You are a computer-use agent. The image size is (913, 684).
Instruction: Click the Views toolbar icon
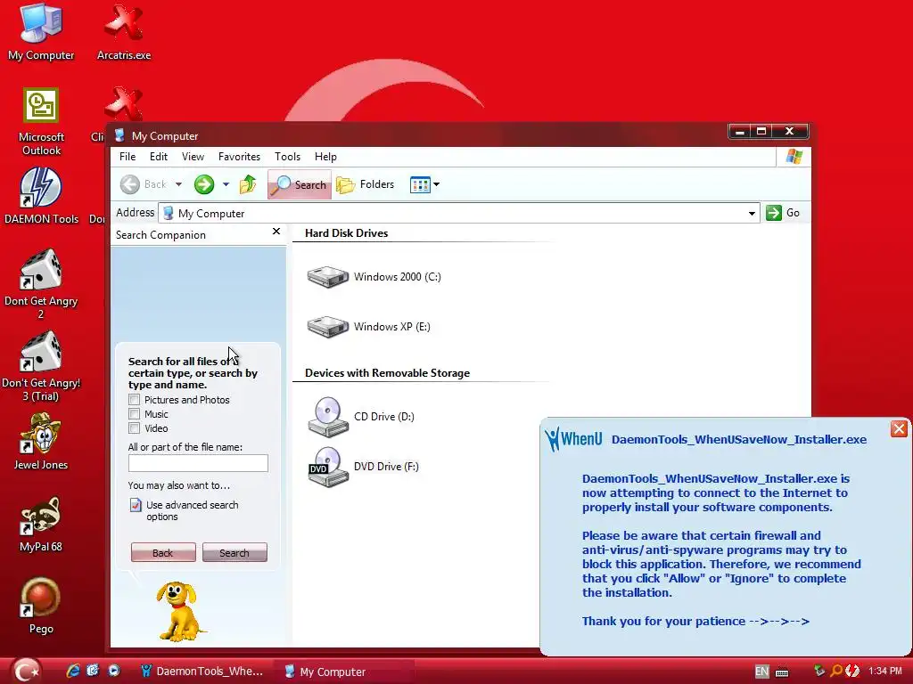pyautogui.click(x=420, y=185)
